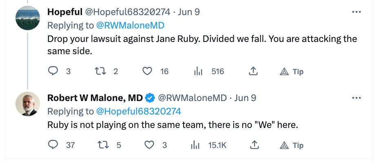Open @RWMaloneMD link in Hopeful's reply line
Screen dimensions: 381x163
(130, 25)
